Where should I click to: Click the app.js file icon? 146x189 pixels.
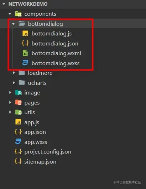tap(18, 122)
